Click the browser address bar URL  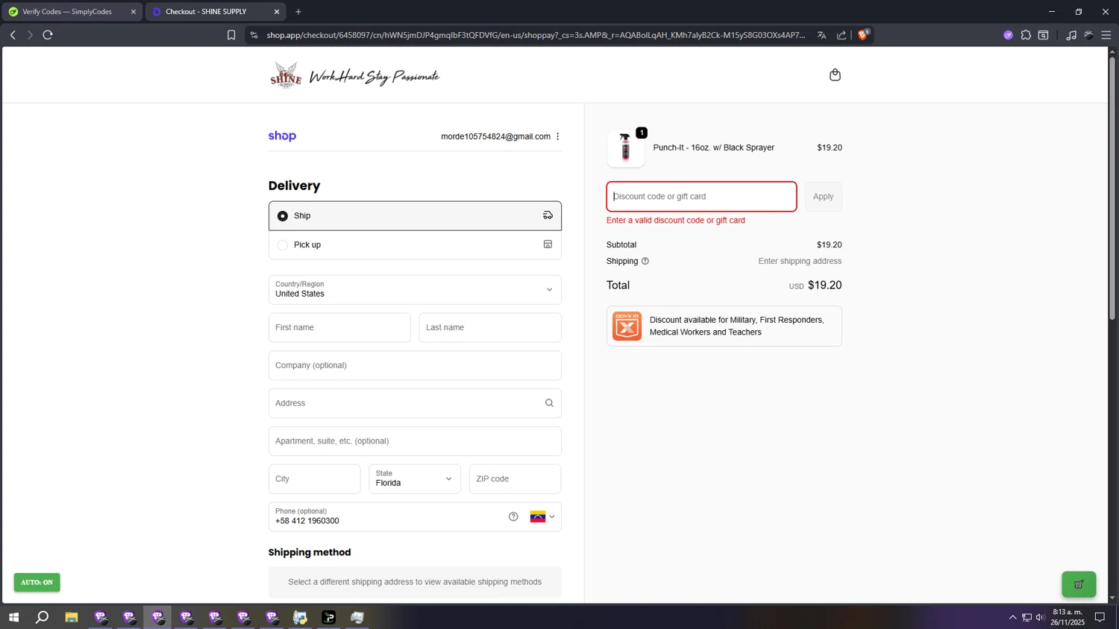(x=536, y=35)
